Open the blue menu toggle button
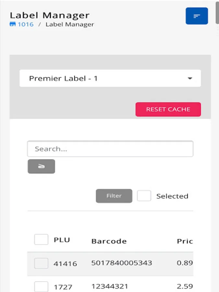 [197, 16]
